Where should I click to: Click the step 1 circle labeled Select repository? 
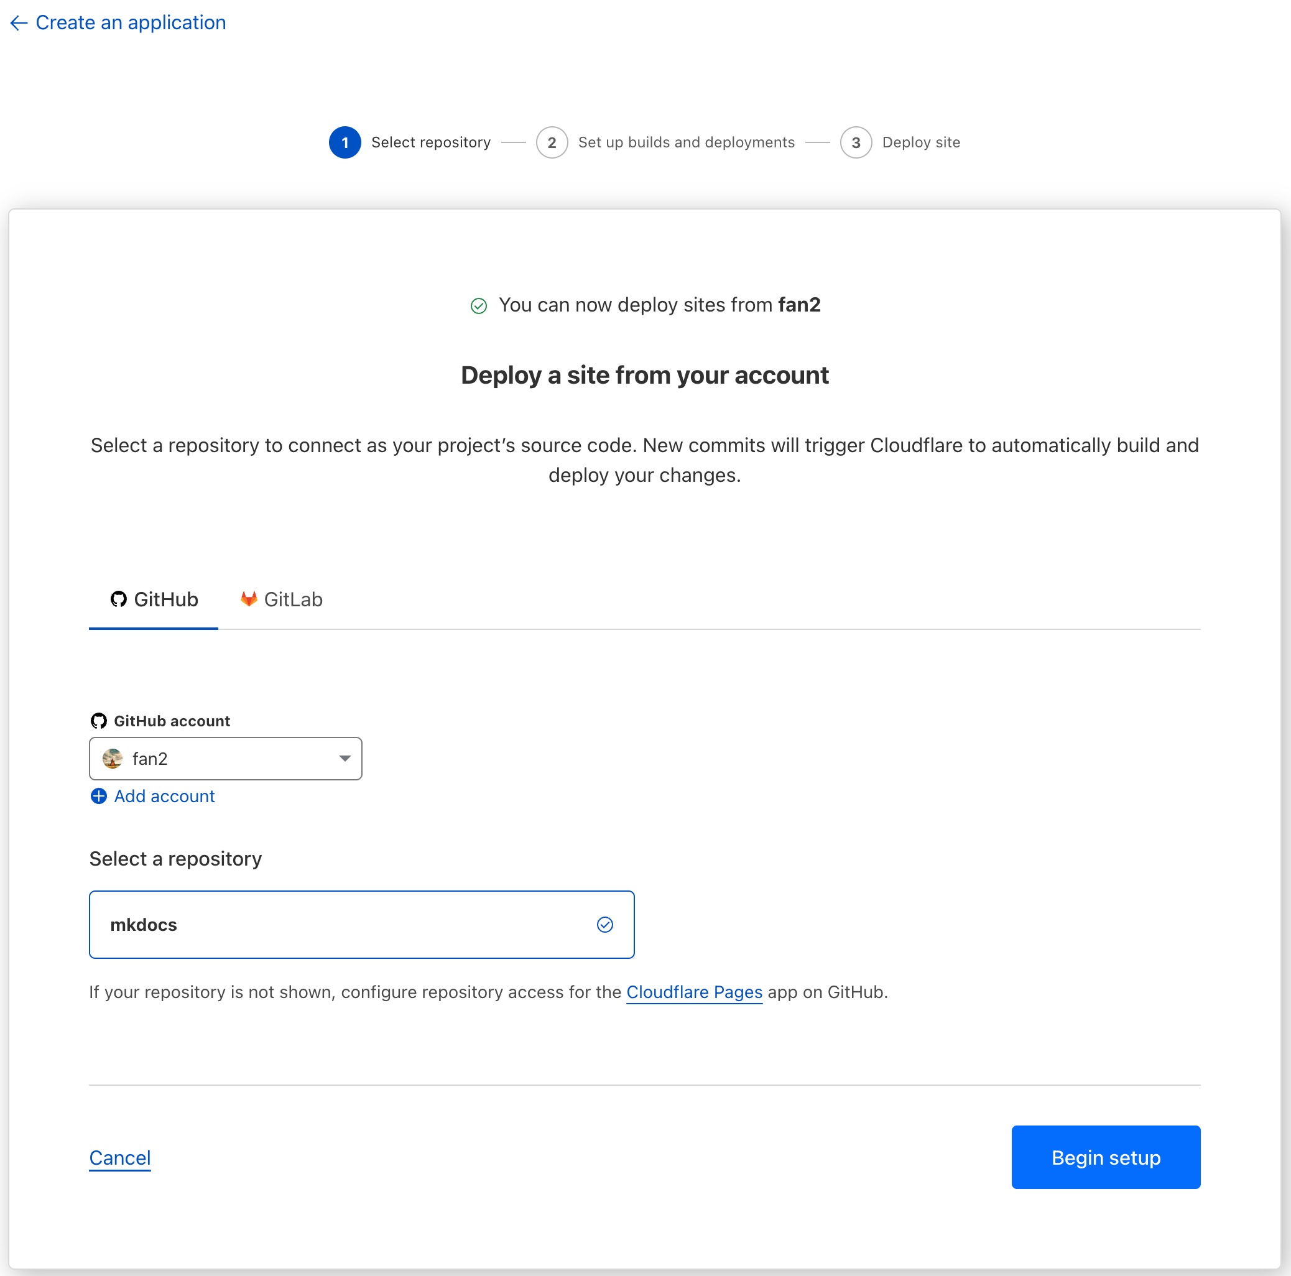pyautogui.click(x=345, y=142)
